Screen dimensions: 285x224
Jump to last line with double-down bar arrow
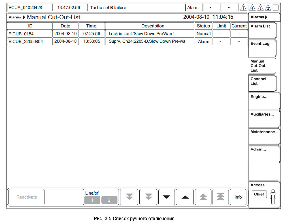tap(129, 197)
